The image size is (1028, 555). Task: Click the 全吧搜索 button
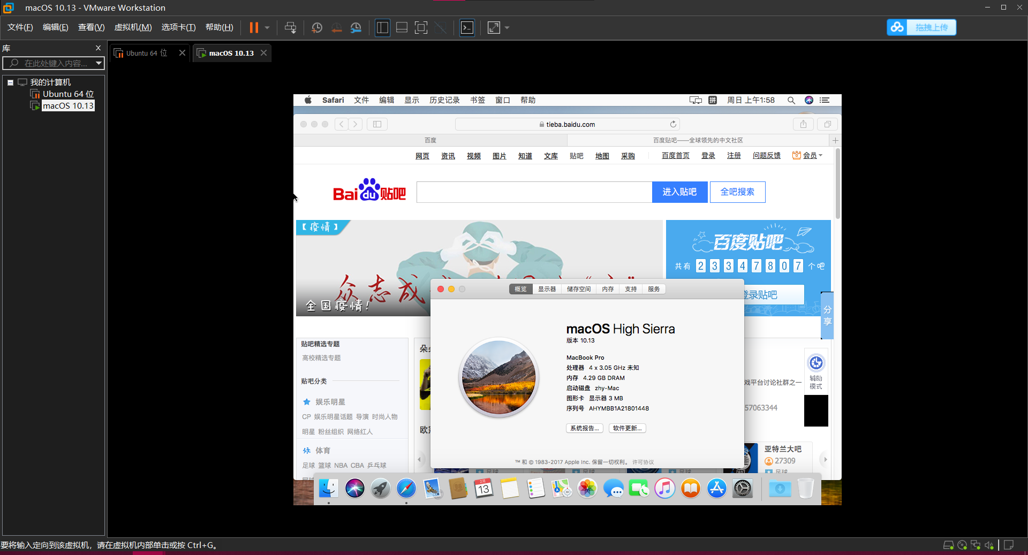[737, 192]
